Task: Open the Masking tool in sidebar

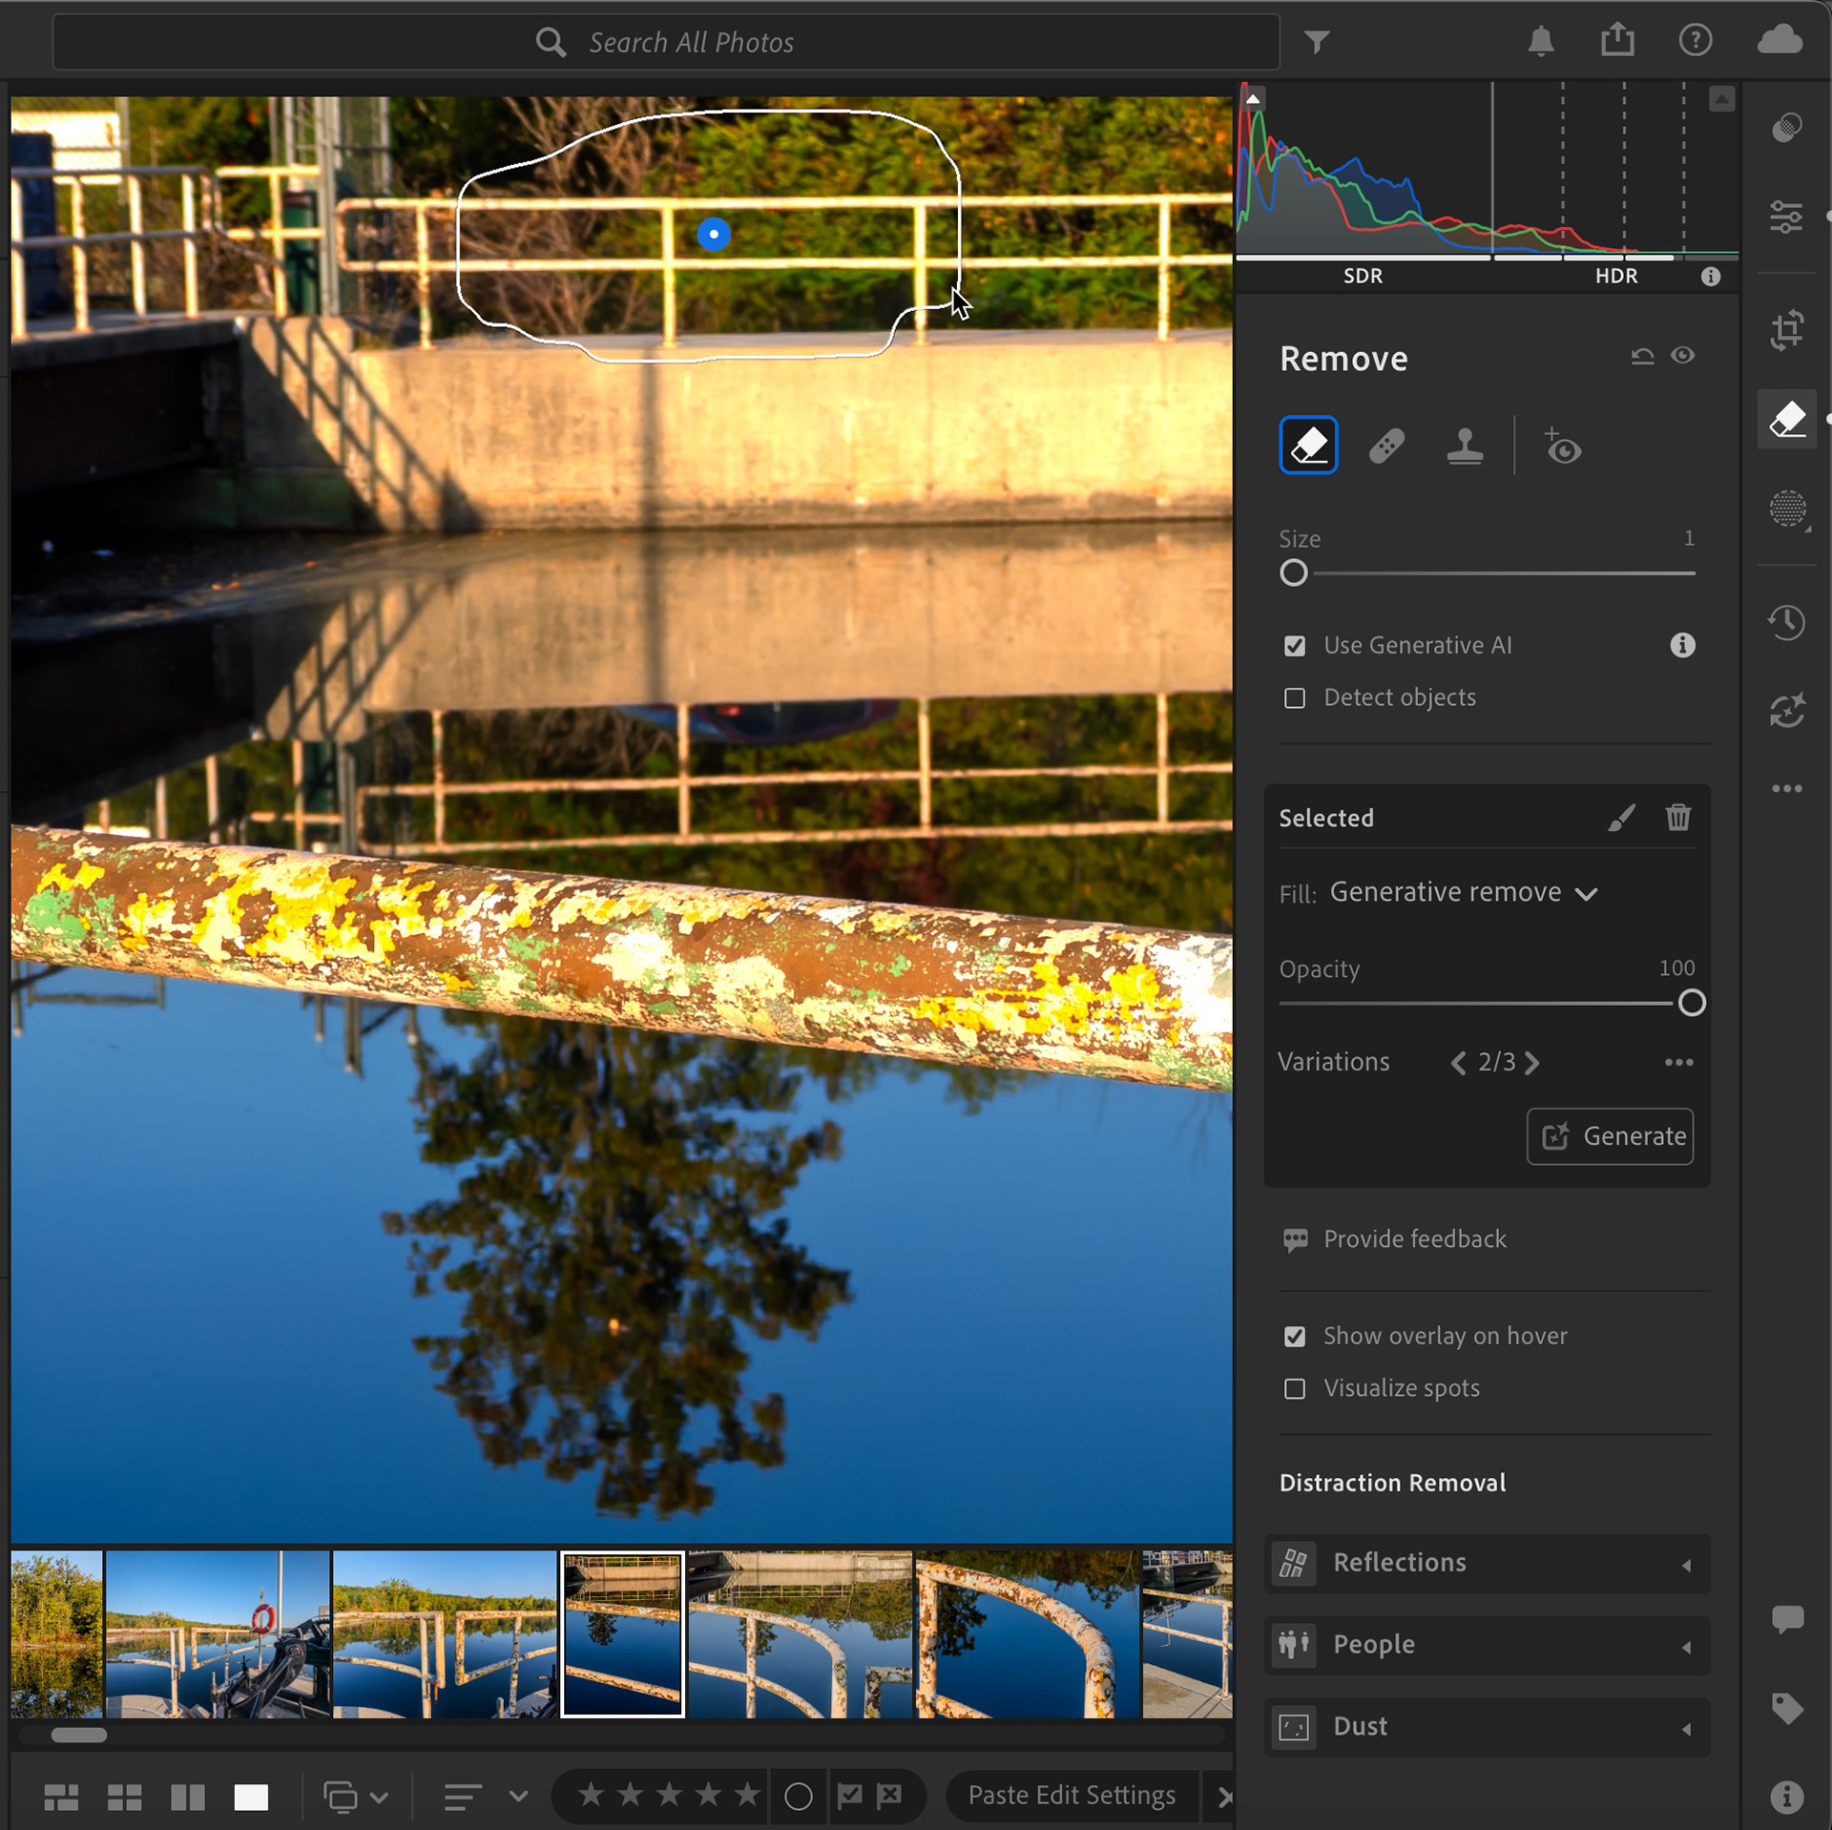Action: coord(1787,509)
